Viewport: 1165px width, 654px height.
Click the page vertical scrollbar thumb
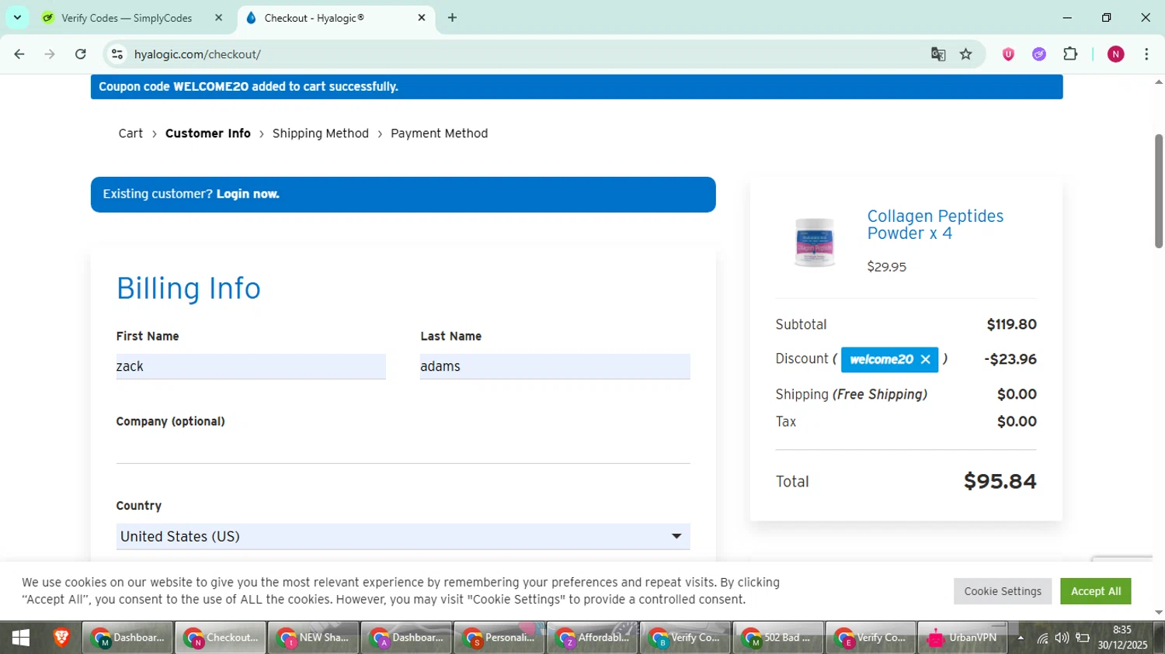click(x=1159, y=192)
